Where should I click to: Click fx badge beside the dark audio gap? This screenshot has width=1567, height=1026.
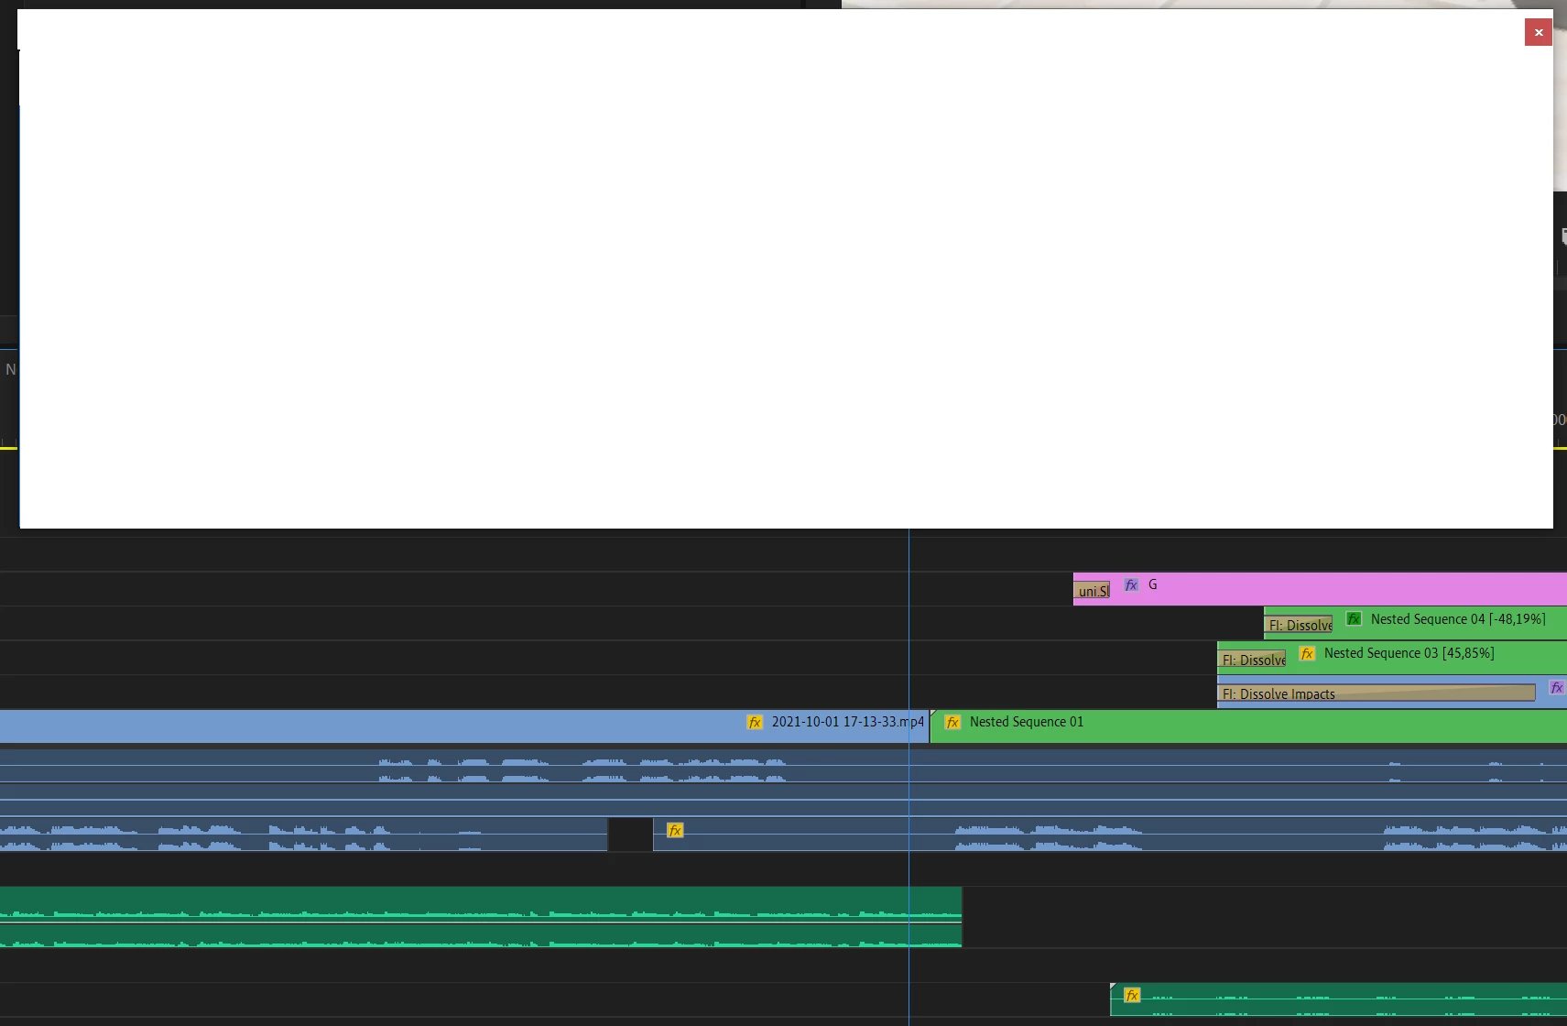point(675,830)
